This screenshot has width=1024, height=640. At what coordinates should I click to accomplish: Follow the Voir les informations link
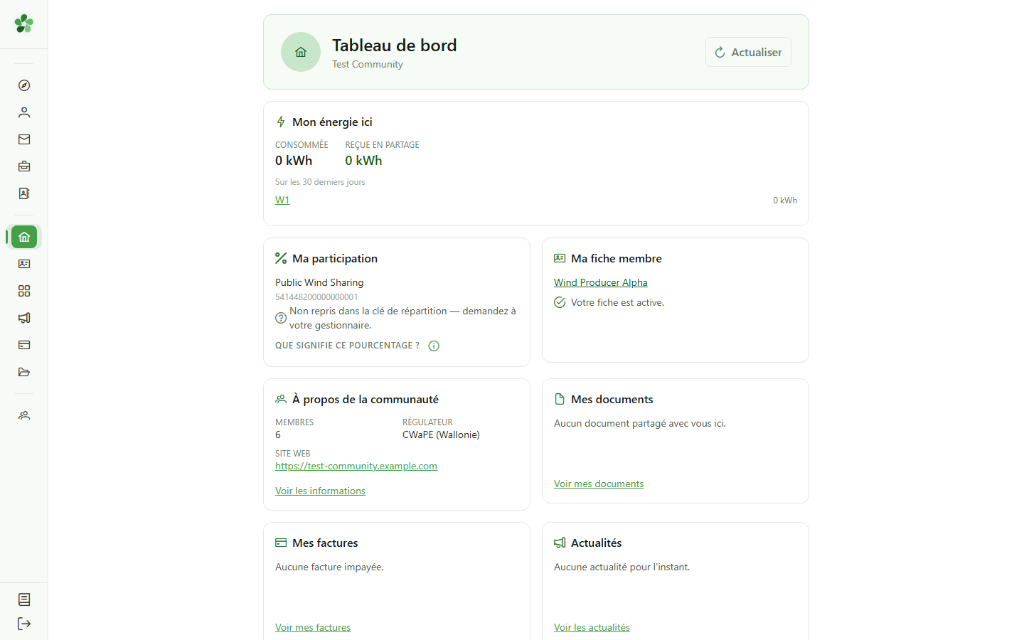tap(320, 491)
